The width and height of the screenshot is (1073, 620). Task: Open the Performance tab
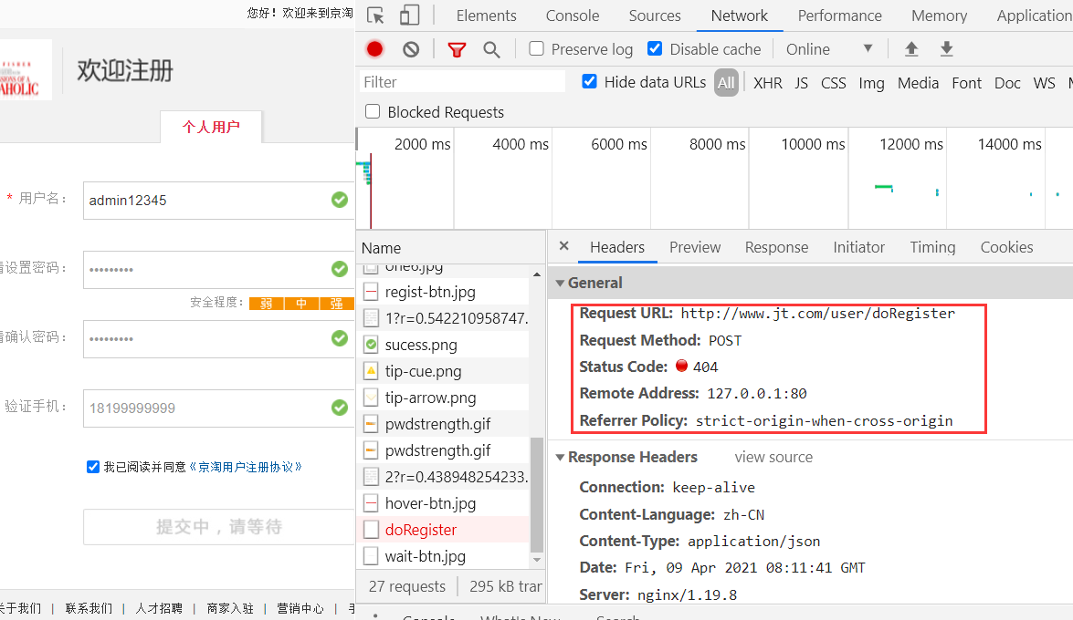point(839,15)
